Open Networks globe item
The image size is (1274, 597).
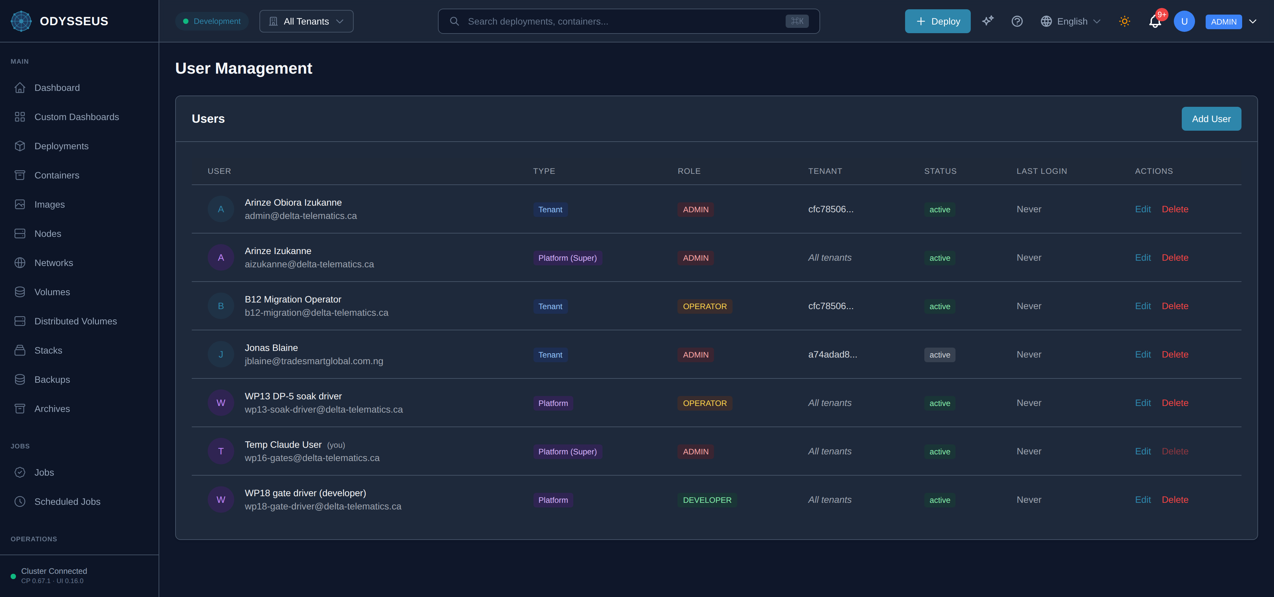79,262
